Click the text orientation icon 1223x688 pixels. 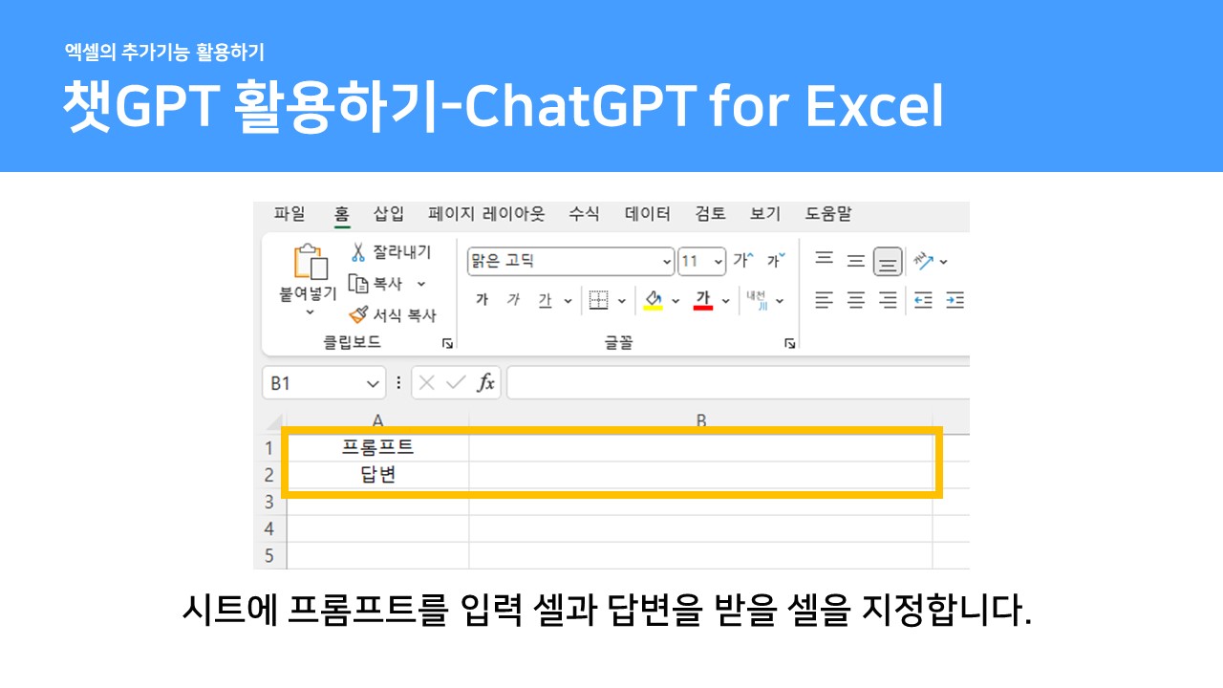(x=924, y=260)
